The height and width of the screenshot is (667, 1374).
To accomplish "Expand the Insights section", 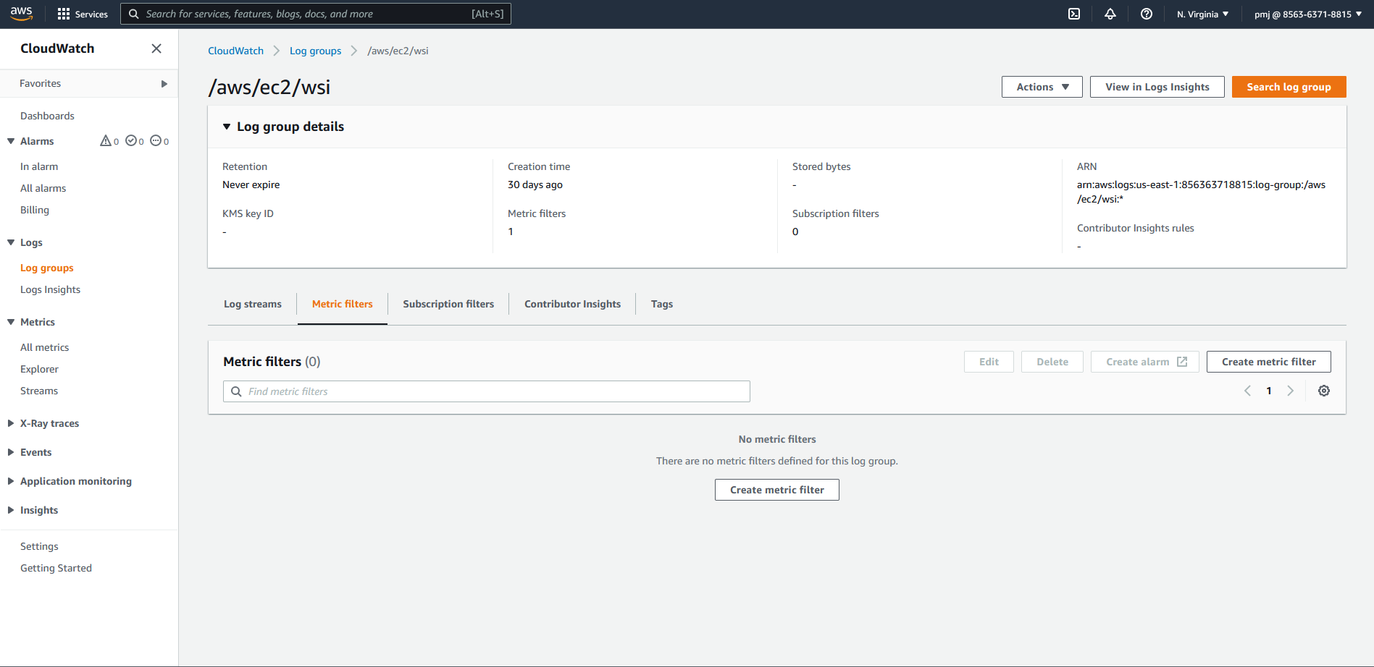I will pos(11,510).
